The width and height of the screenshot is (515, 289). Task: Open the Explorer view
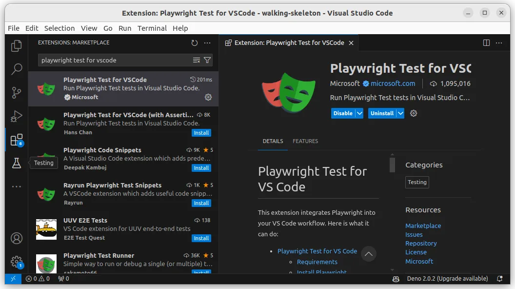click(x=16, y=45)
